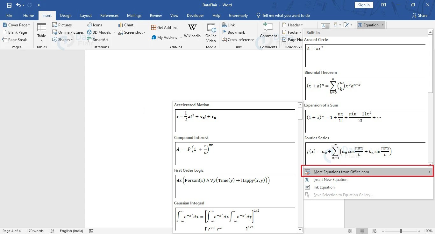This screenshot has width=435, height=234.
Task: Insert a Chart
Action: [x=126, y=25]
